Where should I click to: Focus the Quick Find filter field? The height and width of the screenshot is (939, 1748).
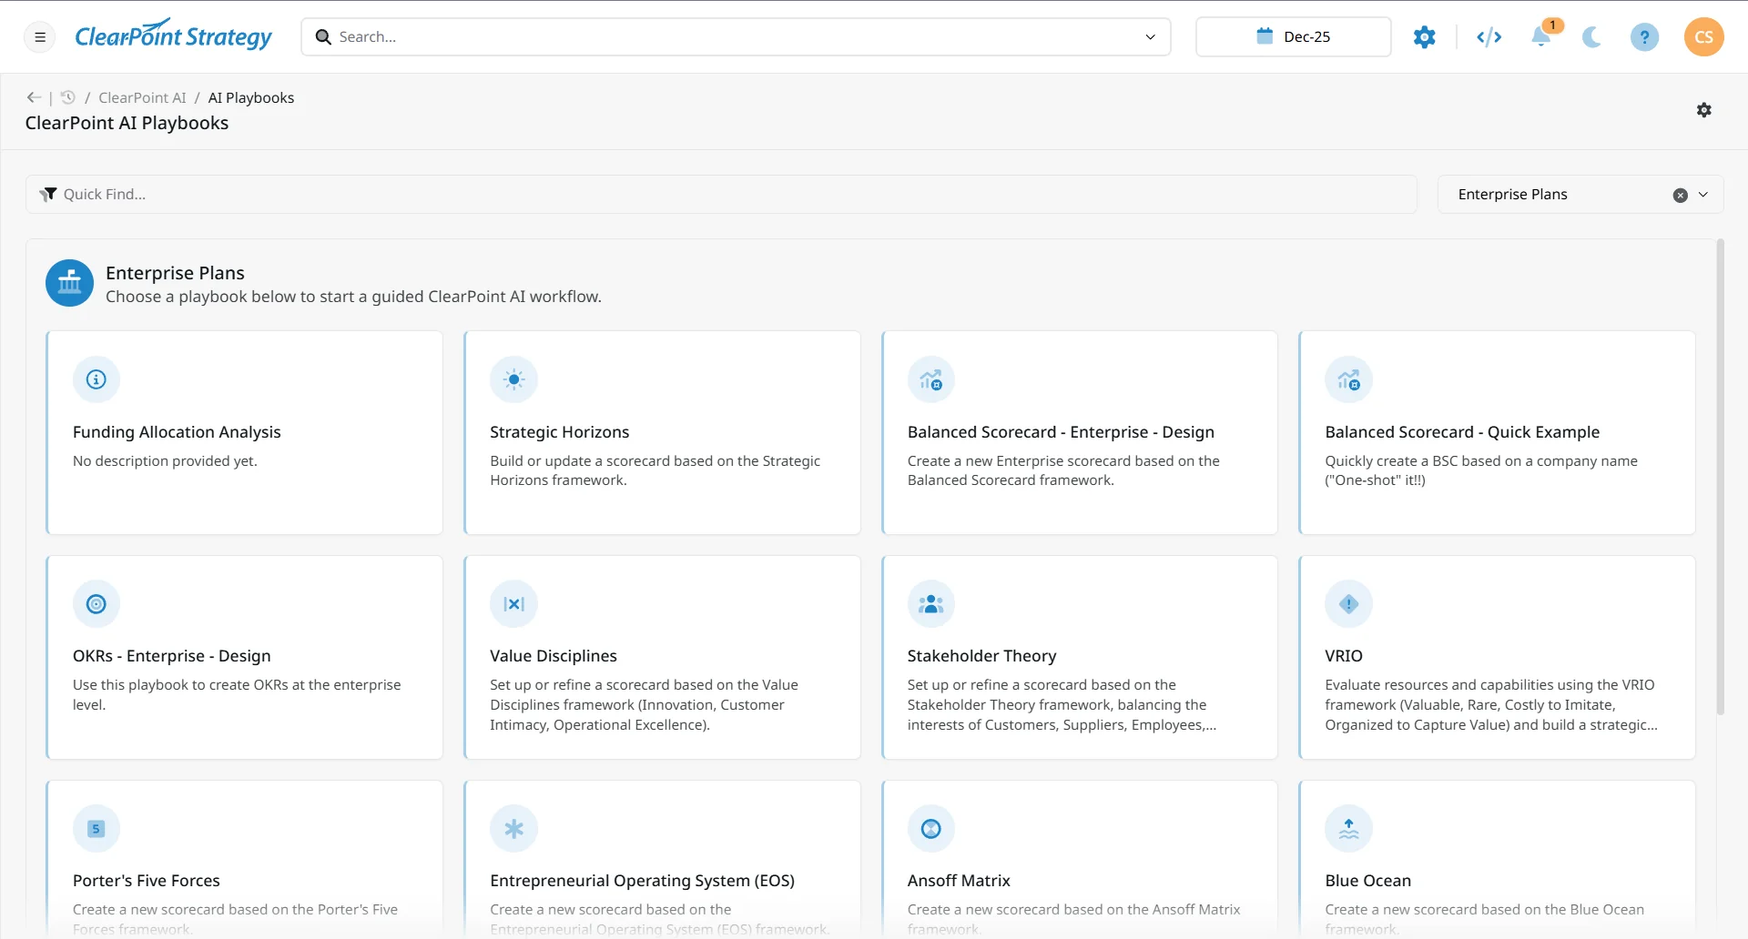[722, 195]
